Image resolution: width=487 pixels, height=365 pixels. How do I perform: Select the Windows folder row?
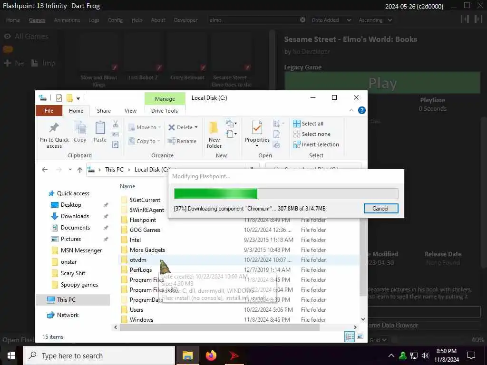(x=238, y=320)
